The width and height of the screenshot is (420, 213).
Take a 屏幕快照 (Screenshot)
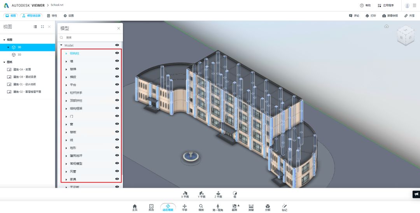(390, 16)
